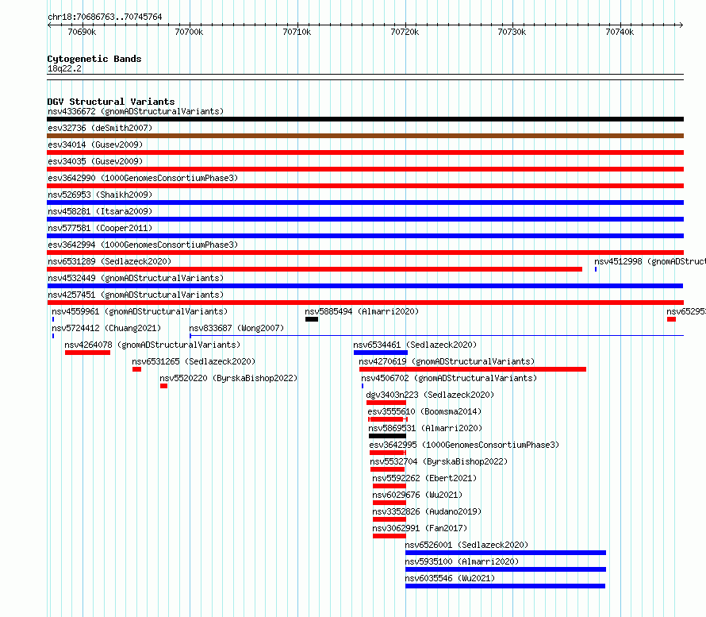Click the chr18:70686763..70745764 coordinates text
Screen dimensions: 706x617
[x=105, y=17]
